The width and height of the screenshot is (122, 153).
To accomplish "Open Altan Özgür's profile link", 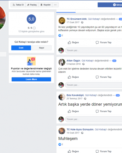I will point(74,61).
